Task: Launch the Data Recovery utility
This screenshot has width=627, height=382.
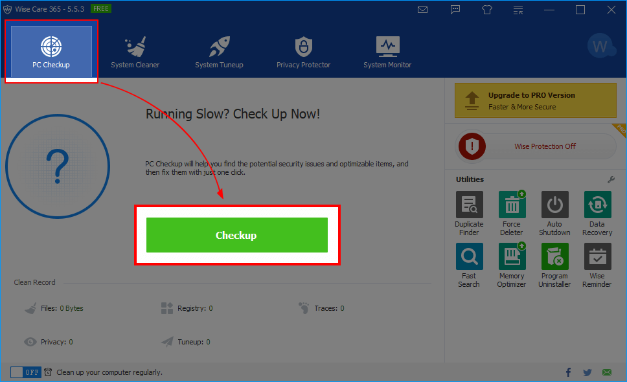Action: (x=597, y=214)
